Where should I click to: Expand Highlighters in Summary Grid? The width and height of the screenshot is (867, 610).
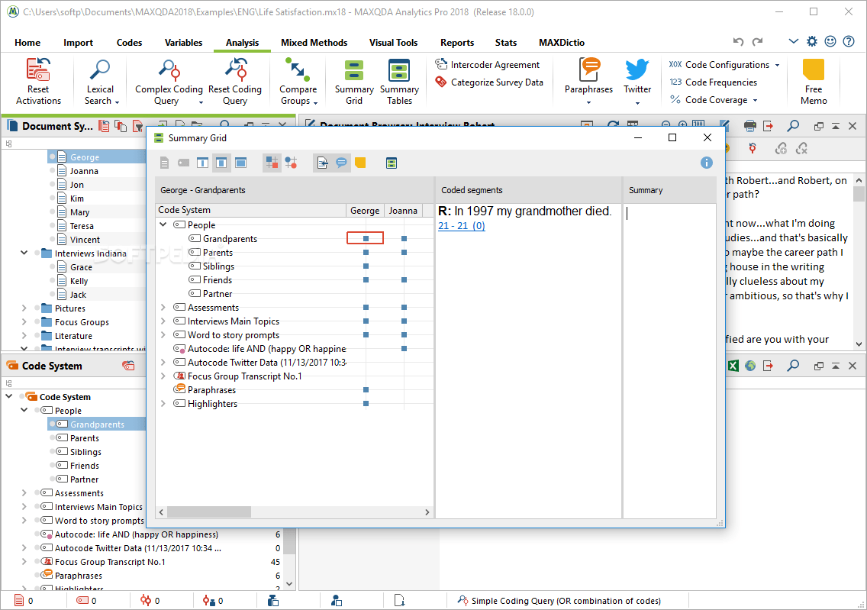click(x=163, y=403)
